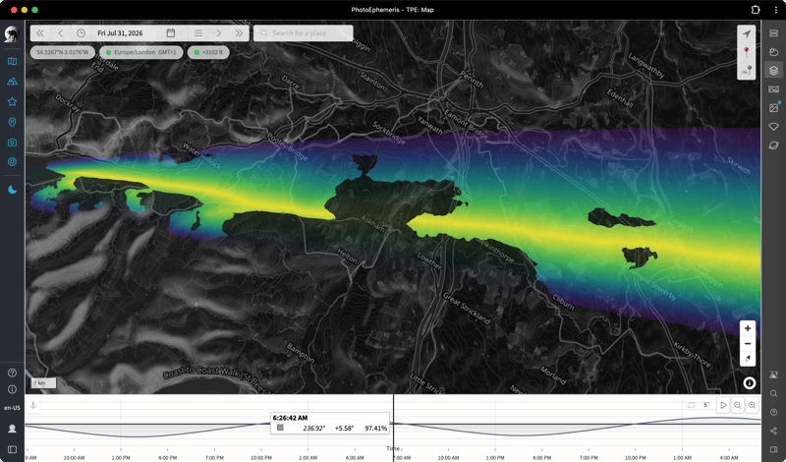
Task: Go to next day with single right arrow
Action: click(218, 33)
